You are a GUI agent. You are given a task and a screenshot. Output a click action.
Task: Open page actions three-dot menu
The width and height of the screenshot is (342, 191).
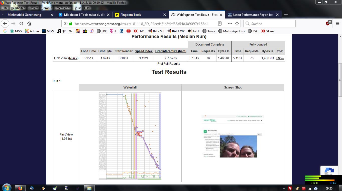pos(230,23)
